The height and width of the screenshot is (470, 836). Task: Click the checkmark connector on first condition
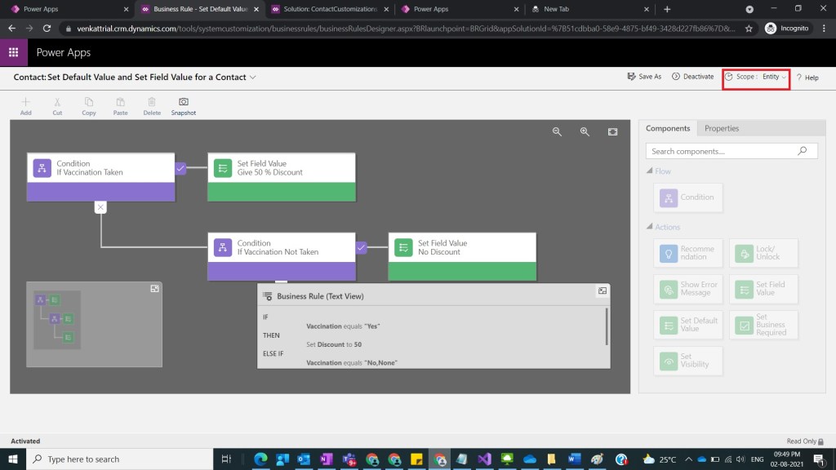[x=181, y=168]
